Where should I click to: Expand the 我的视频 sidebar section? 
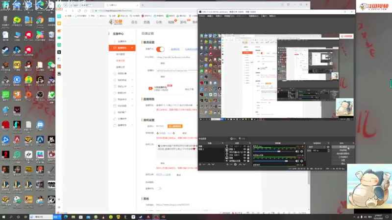coord(122,106)
